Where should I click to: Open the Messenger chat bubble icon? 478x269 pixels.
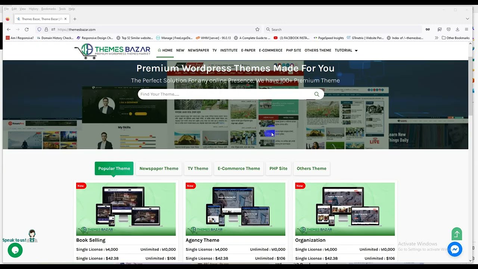tap(455, 249)
